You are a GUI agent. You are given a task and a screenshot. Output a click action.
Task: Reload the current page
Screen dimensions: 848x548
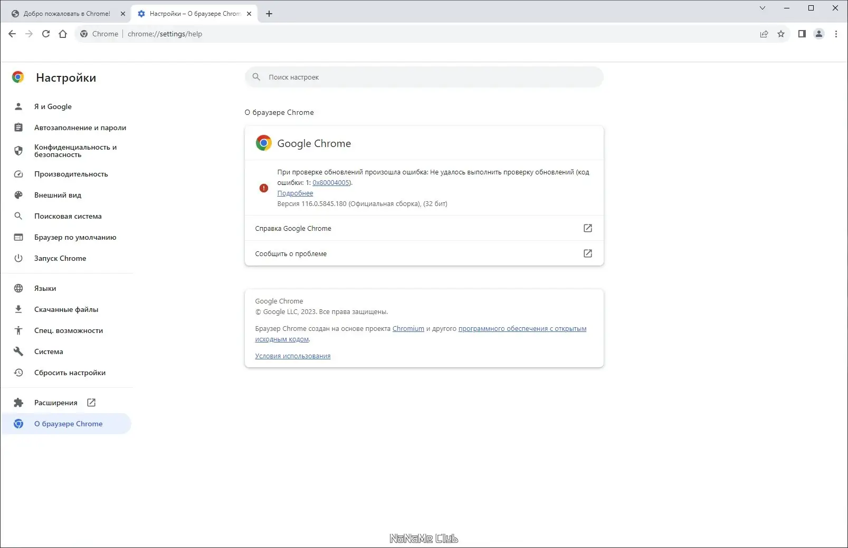click(x=46, y=34)
